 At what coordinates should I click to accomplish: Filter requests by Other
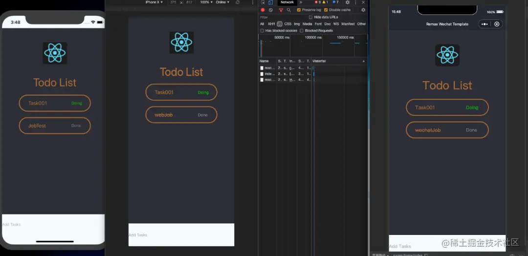pyautogui.click(x=362, y=24)
